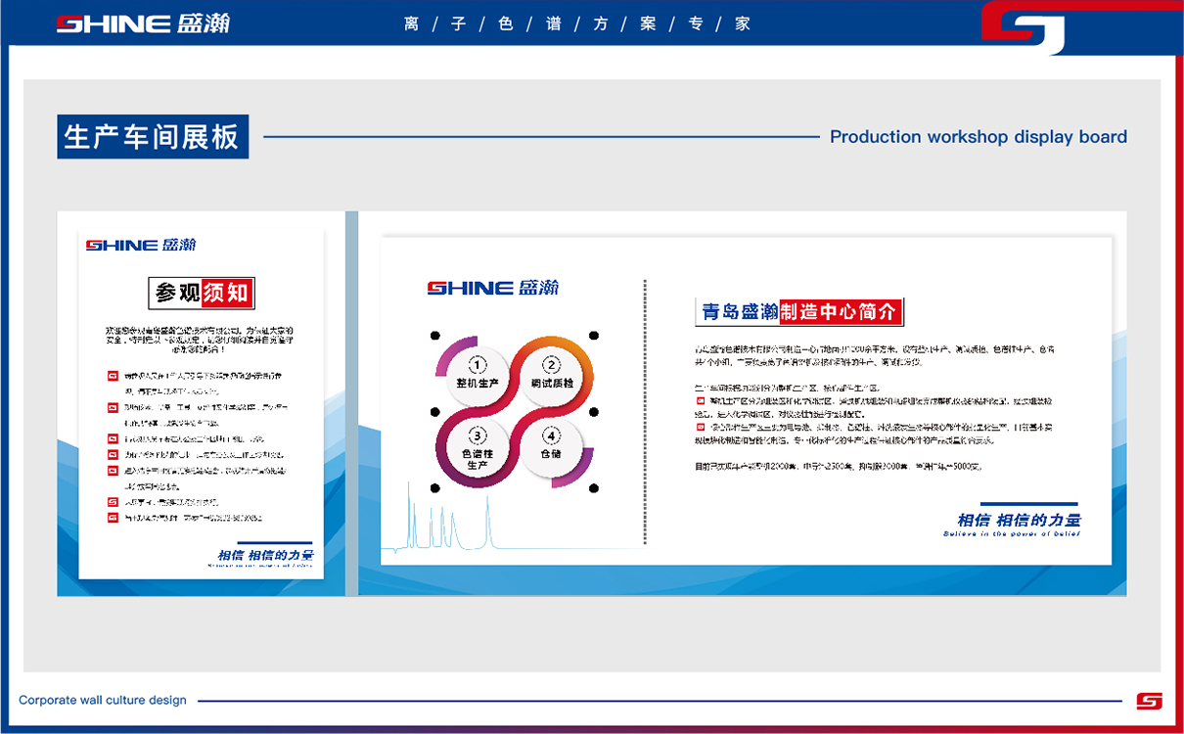Click the SHINE 盛瀚 logo on the wide board
The width and height of the screenshot is (1184, 734).
(492, 288)
